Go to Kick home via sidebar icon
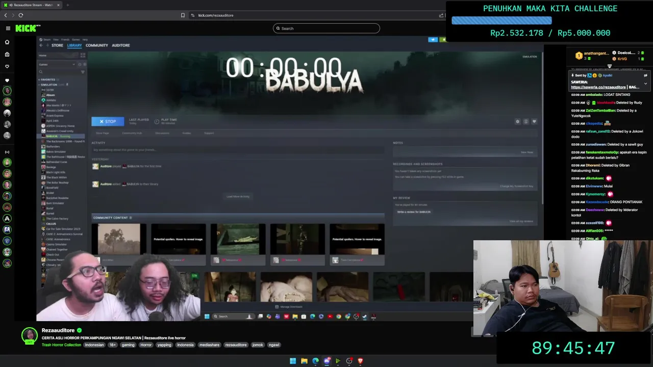Screen dimensions: 653x367 (7, 42)
